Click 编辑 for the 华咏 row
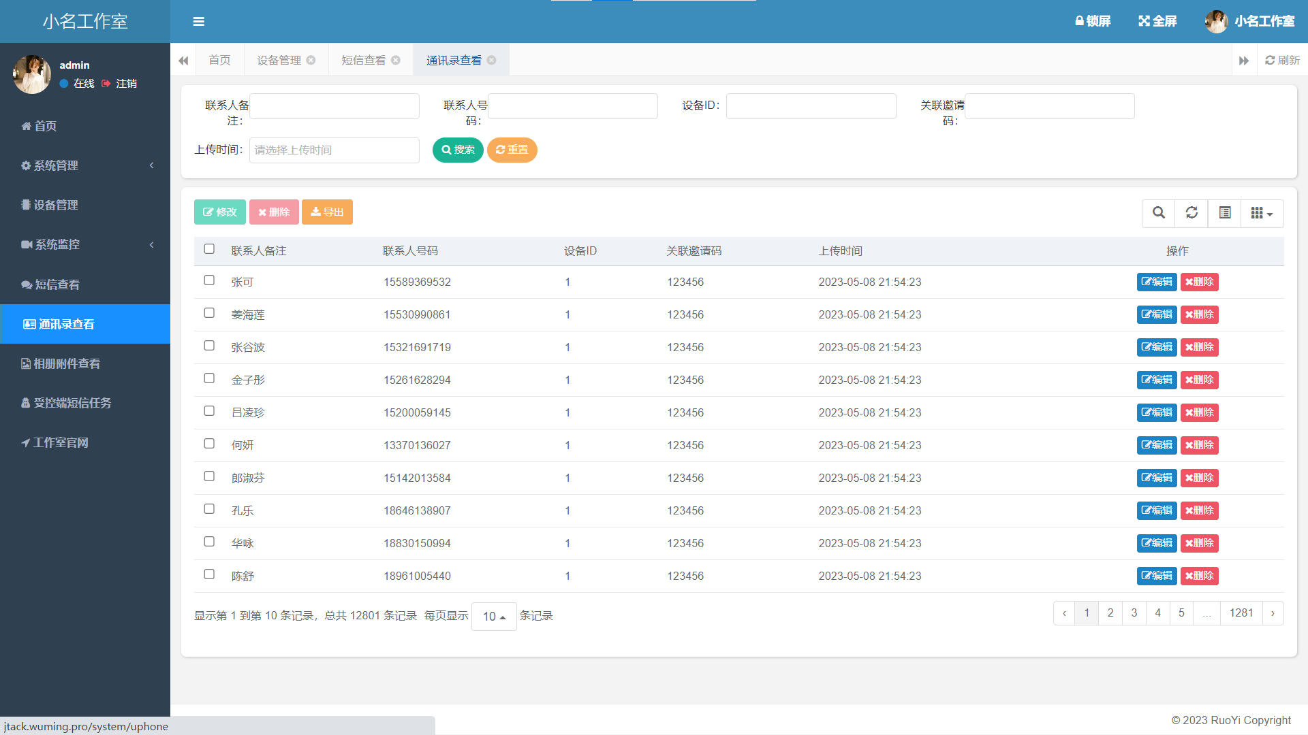The width and height of the screenshot is (1308, 735). [1157, 543]
